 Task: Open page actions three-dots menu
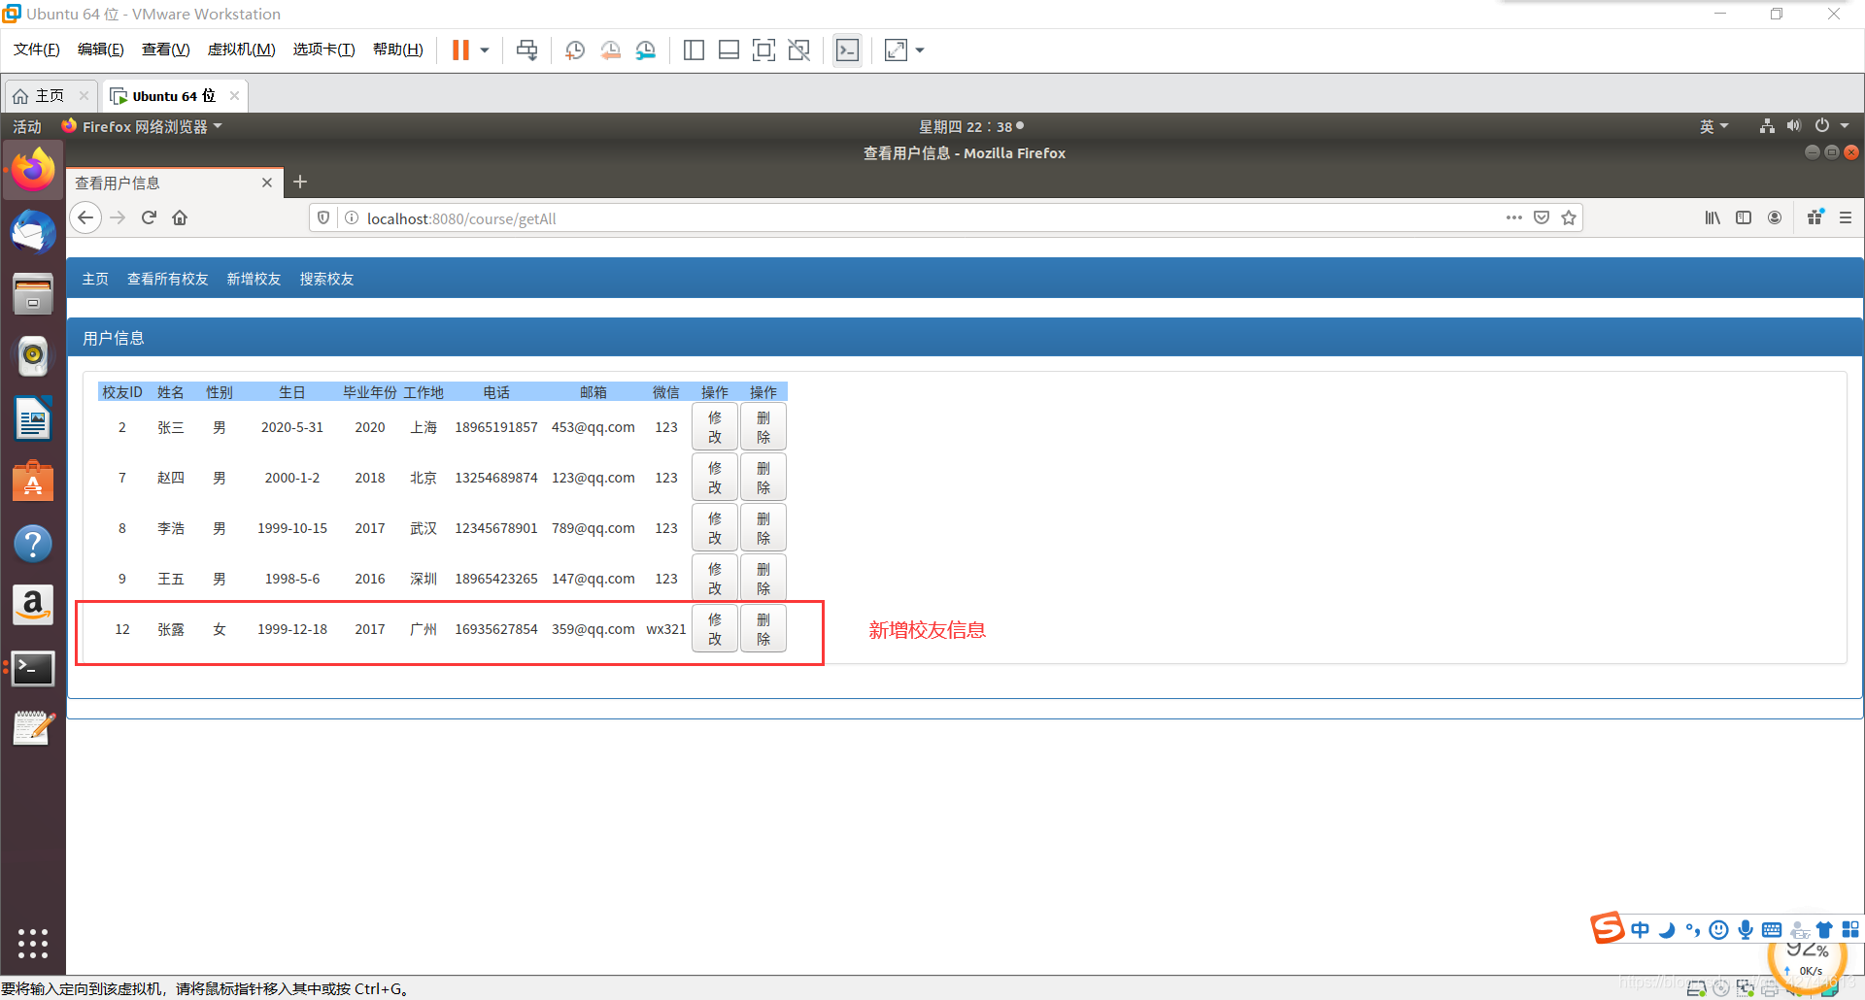pyautogui.click(x=1513, y=217)
